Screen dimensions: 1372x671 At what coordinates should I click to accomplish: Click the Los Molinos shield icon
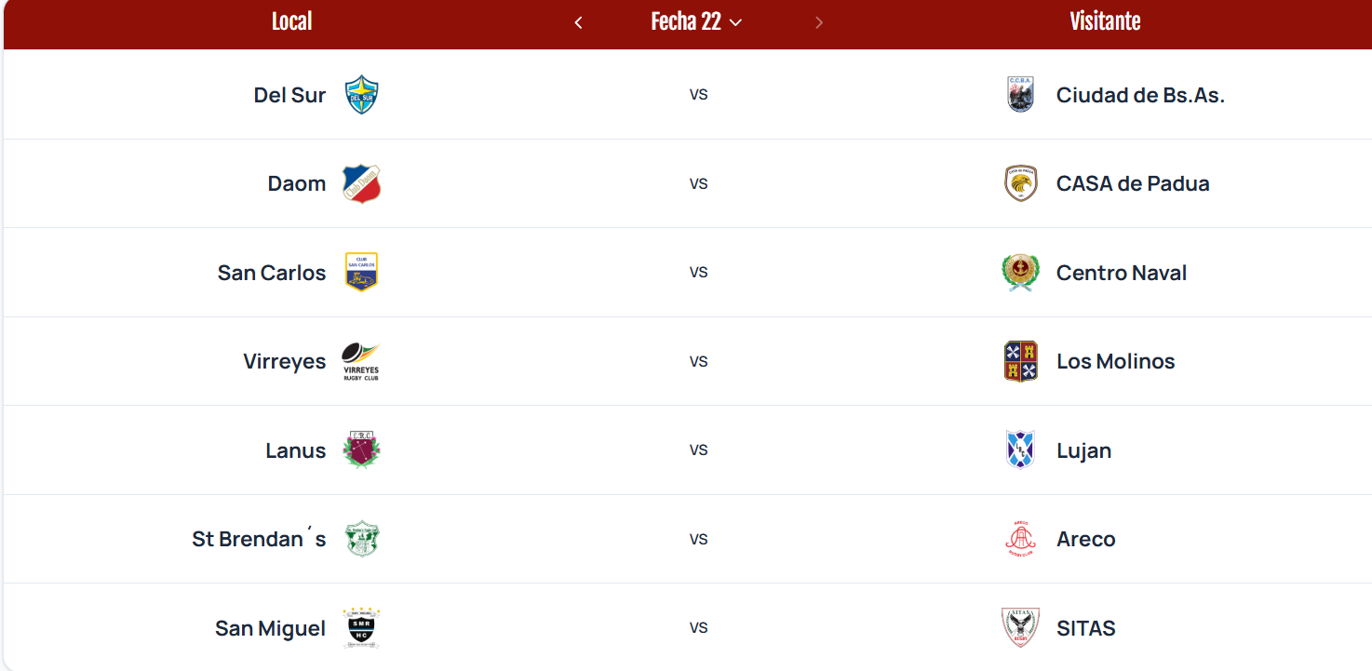1021,361
